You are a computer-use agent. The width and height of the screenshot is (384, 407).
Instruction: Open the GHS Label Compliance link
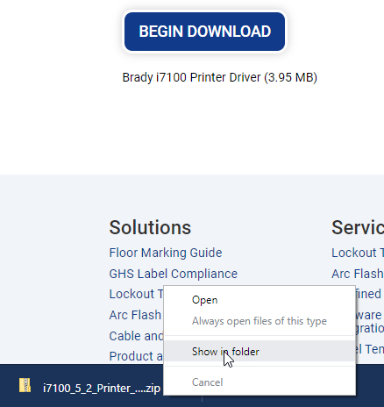(173, 274)
